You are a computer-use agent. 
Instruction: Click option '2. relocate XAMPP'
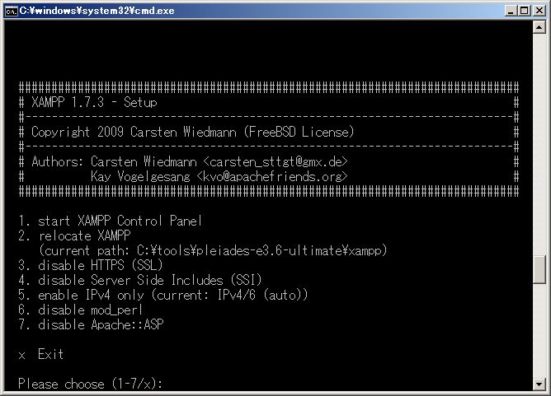click(x=74, y=235)
